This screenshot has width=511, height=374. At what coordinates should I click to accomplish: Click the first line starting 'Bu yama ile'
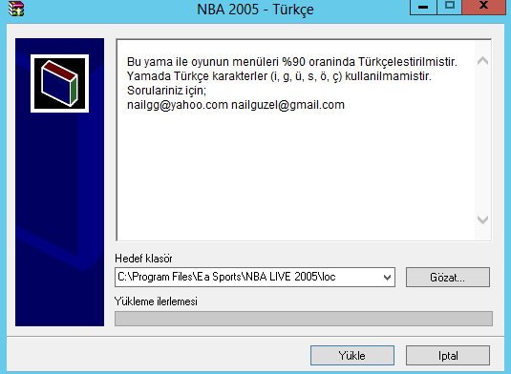(292, 61)
